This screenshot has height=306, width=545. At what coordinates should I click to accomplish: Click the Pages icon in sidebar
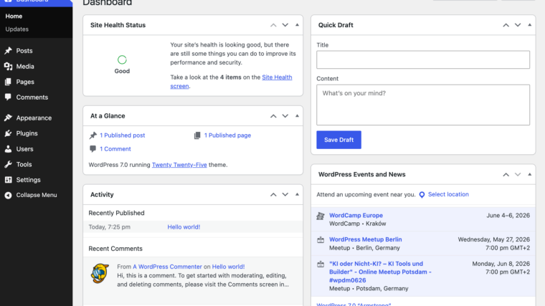pos(8,82)
